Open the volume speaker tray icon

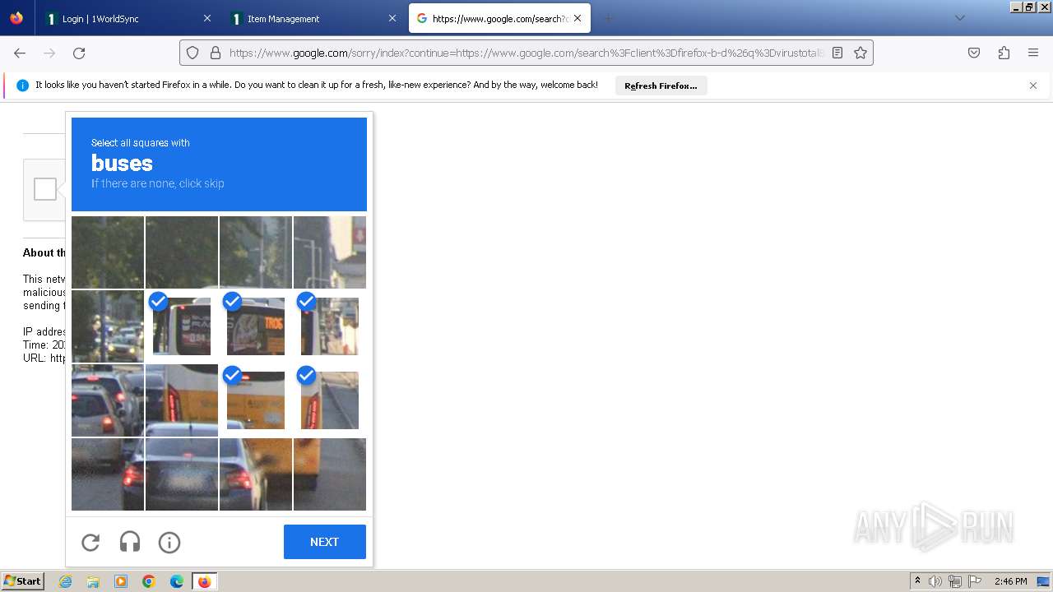[x=935, y=581]
